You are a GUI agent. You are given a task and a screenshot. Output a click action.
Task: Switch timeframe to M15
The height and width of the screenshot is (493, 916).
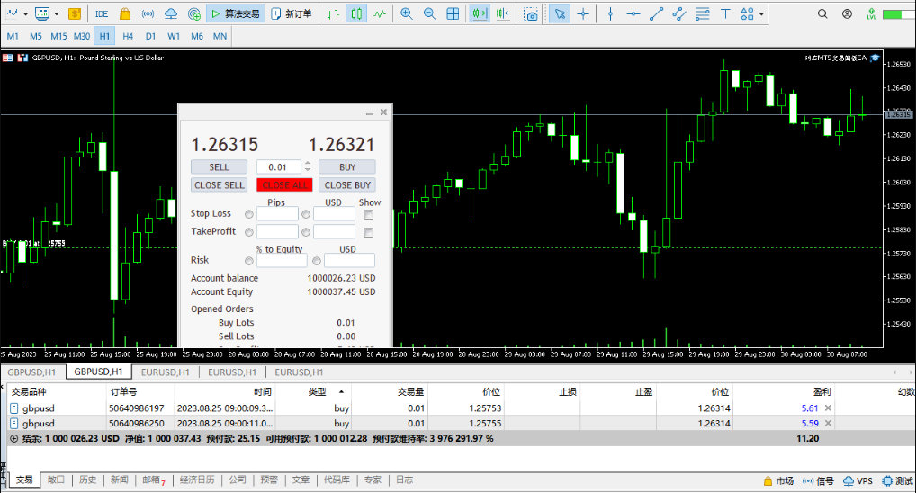(58, 36)
